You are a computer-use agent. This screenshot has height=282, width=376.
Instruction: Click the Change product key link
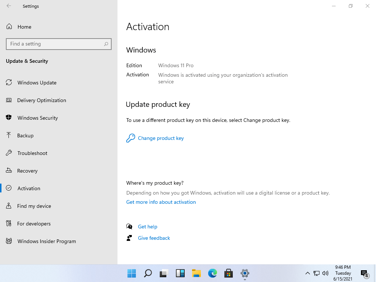click(161, 138)
